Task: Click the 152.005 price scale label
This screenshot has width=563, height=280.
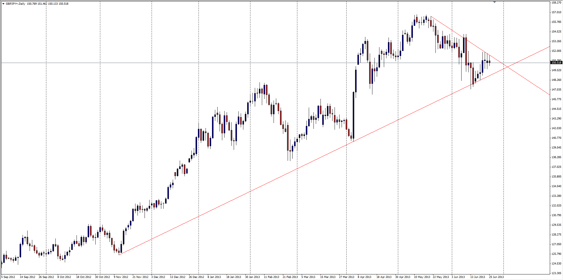Action: (x=556, y=51)
